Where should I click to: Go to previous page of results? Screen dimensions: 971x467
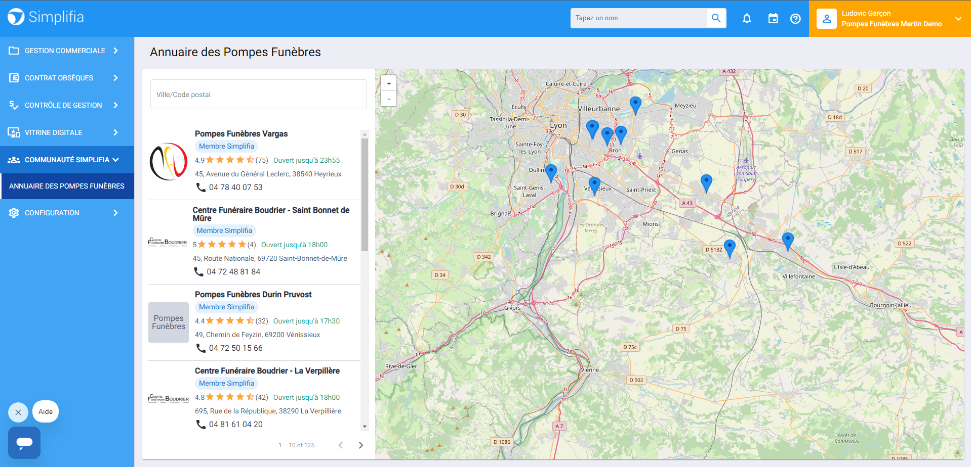pyautogui.click(x=341, y=445)
